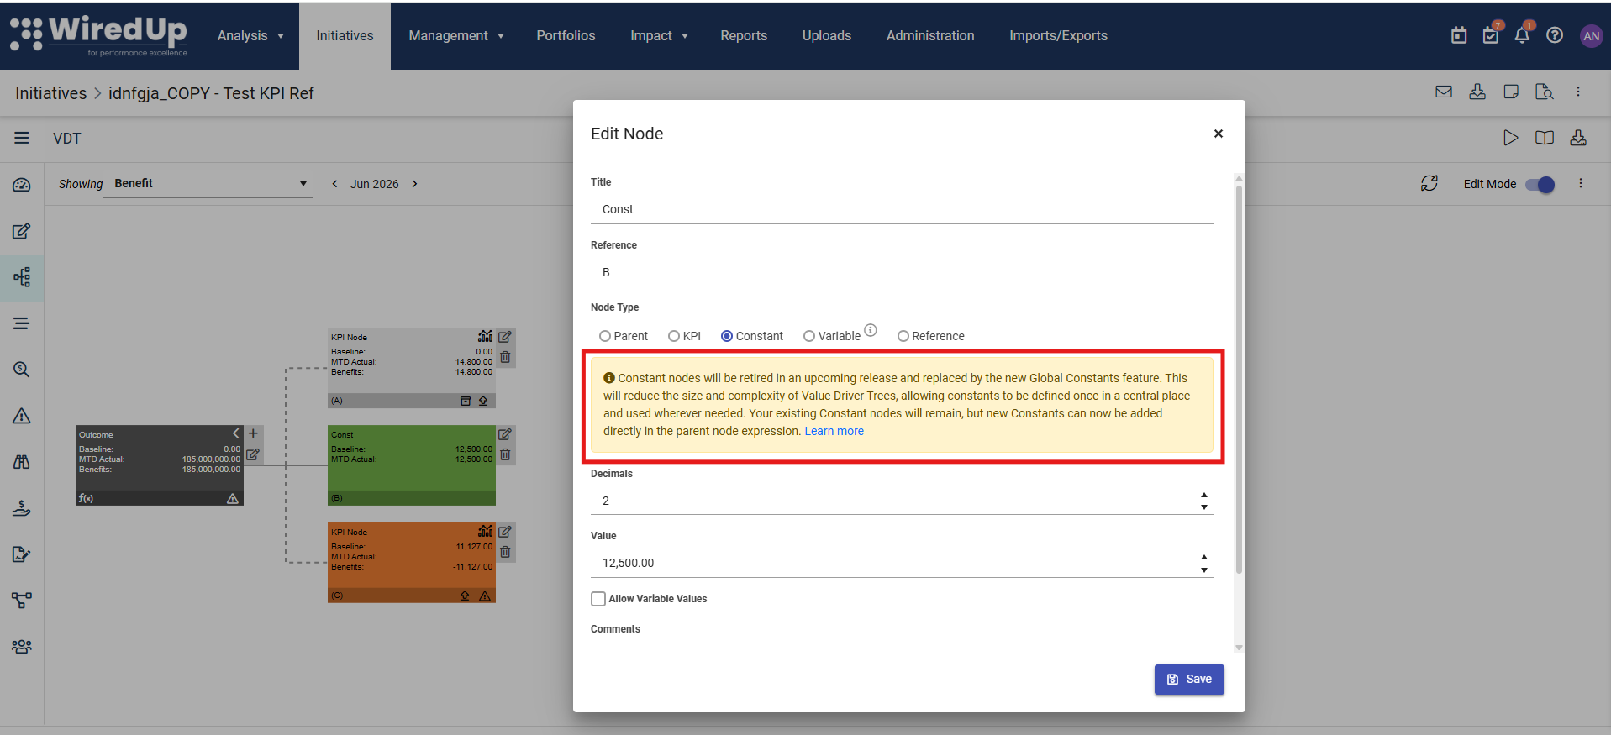The width and height of the screenshot is (1611, 735).
Task: Save the Edit Node changes
Action: pyautogui.click(x=1189, y=680)
